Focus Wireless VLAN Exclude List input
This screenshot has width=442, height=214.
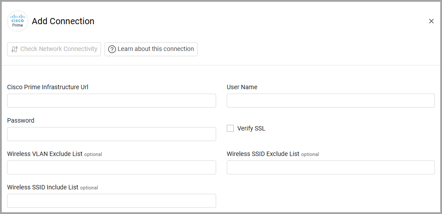(x=111, y=167)
